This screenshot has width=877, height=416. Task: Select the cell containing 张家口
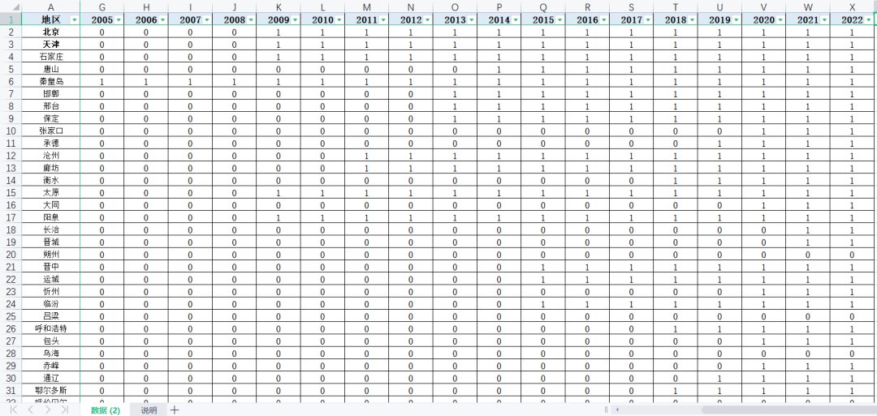[x=51, y=131]
